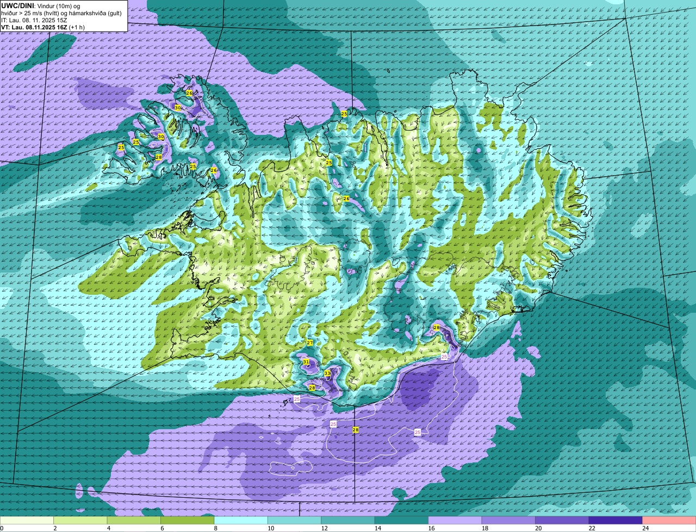Screen dimensions: 696x532
Task: Click the 4–6 m/s green legend swatch
Action: pos(135,520)
